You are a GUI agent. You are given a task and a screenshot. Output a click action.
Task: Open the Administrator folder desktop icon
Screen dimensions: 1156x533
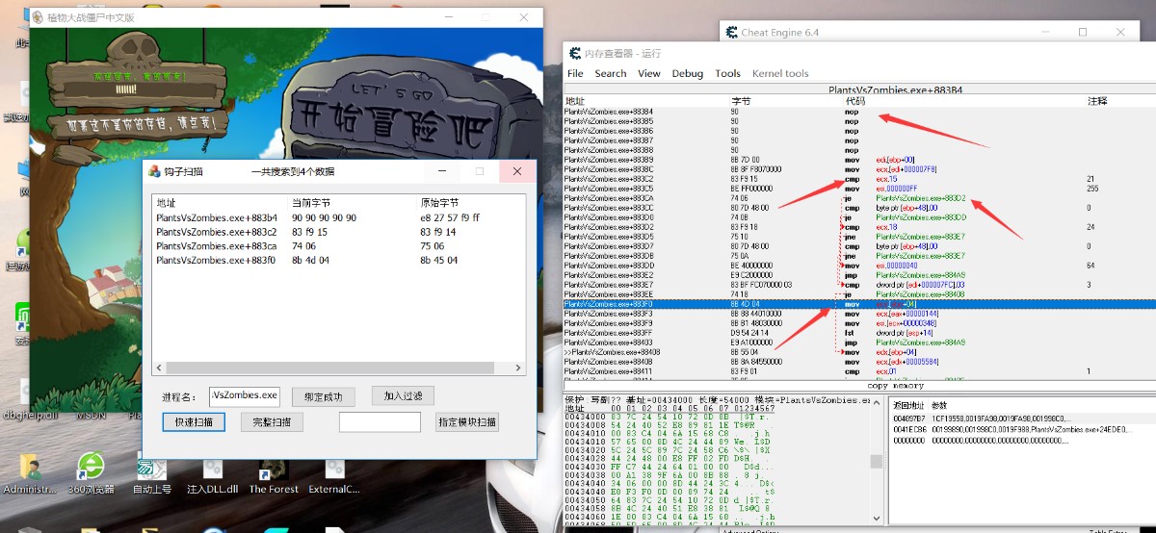29,475
